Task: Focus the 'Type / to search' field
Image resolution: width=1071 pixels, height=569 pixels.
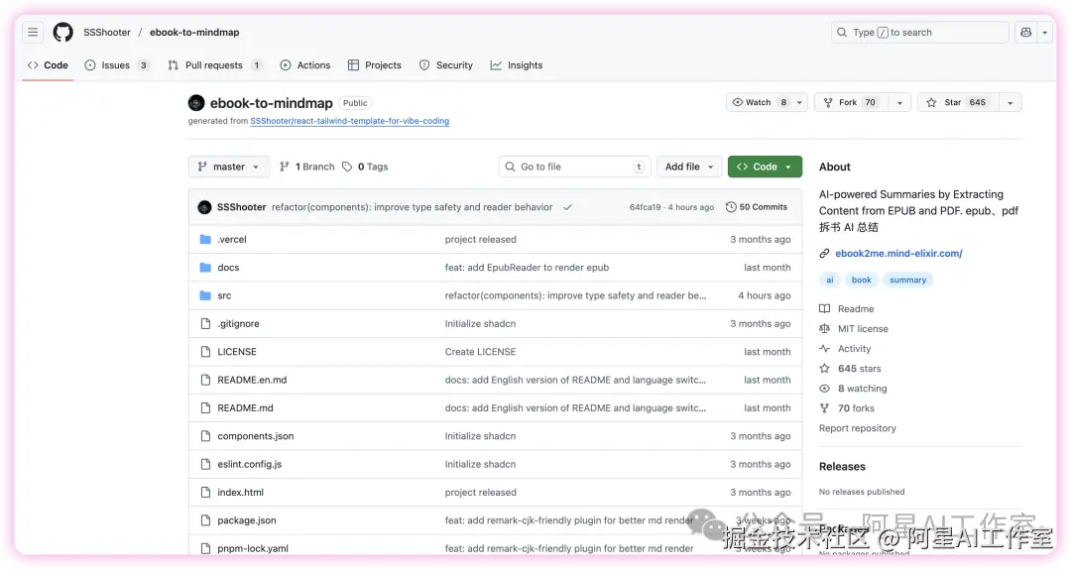Action: pyautogui.click(x=919, y=32)
